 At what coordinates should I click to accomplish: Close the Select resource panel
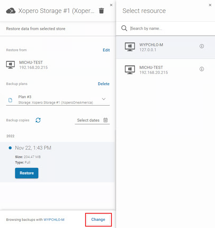(x=210, y=5)
